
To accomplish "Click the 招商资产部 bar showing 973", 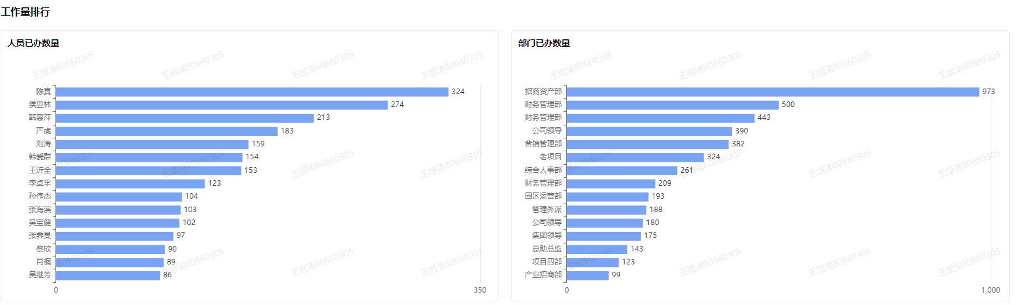I will point(773,92).
